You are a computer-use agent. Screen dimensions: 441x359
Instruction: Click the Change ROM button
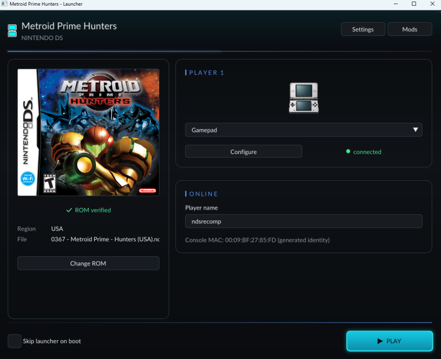(x=88, y=263)
